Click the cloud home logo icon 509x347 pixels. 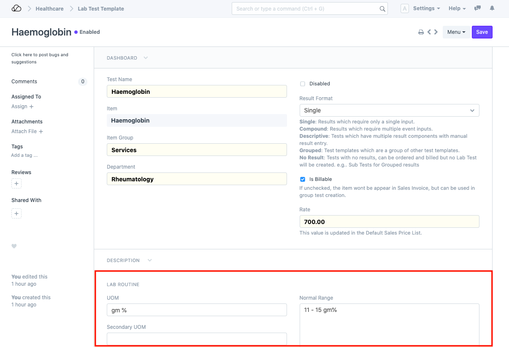click(x=16, y=8)
